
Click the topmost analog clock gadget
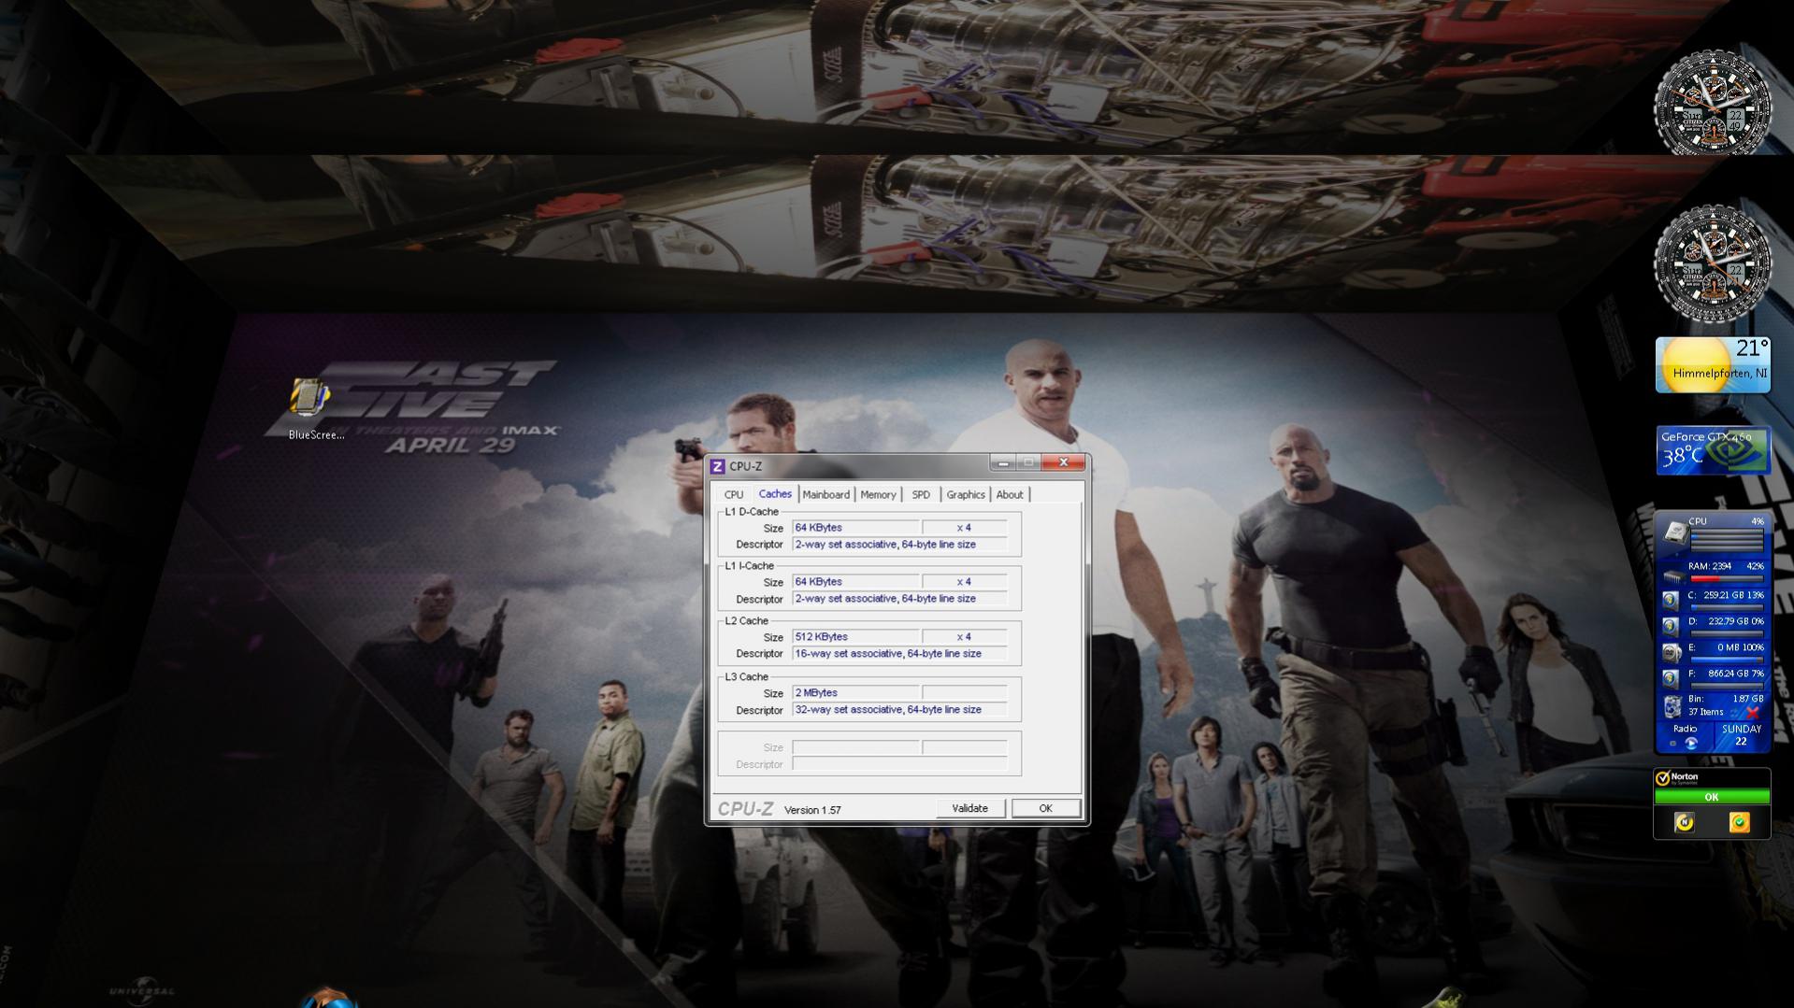(1713, 104)
